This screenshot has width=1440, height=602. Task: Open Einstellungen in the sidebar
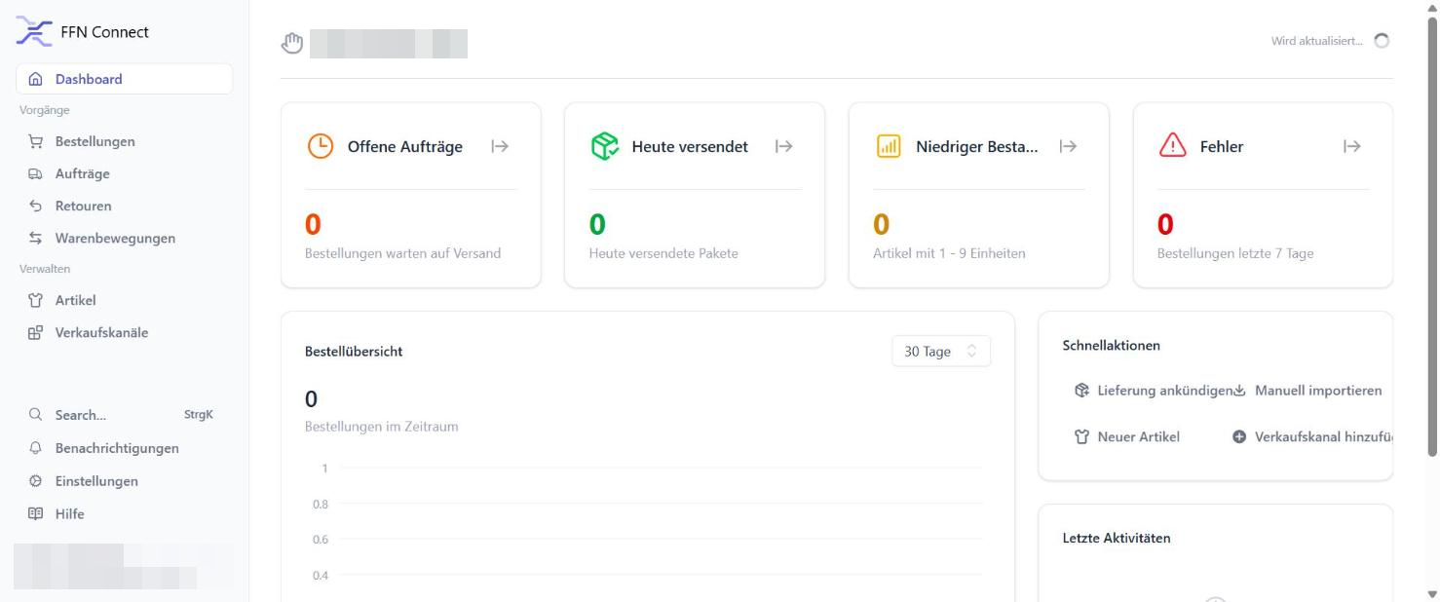coord(125,481)
